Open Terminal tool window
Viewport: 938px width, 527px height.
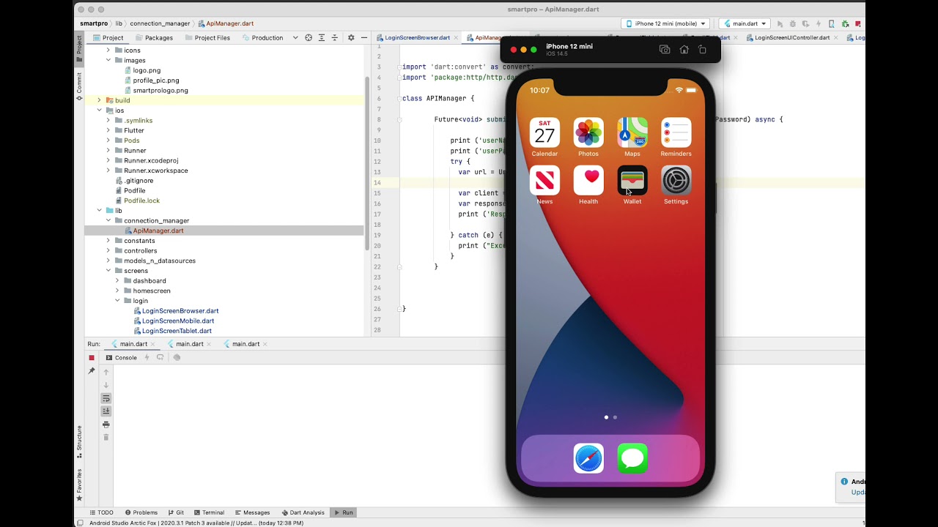[209, 512]
